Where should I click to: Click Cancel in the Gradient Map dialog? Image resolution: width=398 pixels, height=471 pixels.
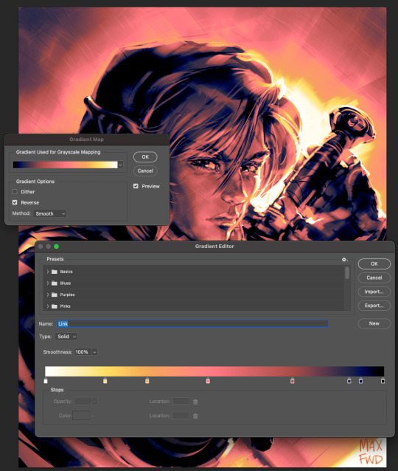click(x=145, y=171)
